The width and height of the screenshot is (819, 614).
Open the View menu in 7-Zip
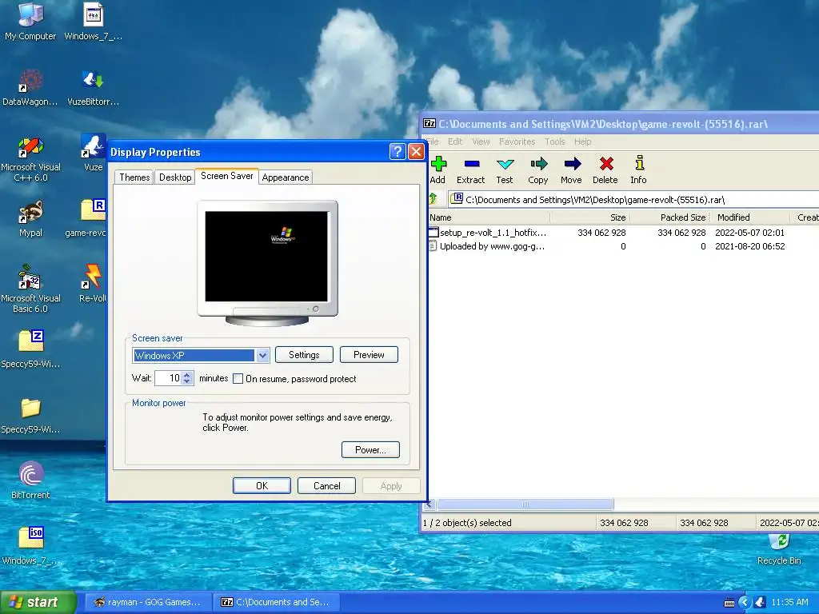pyautogui.click(x=481, y=142)
